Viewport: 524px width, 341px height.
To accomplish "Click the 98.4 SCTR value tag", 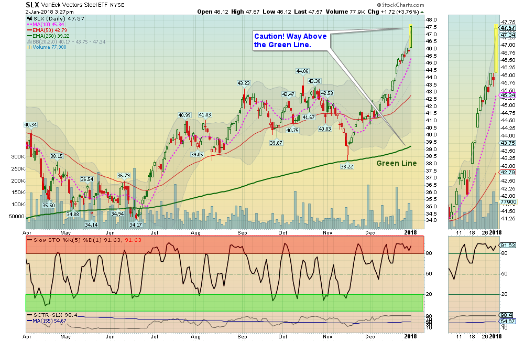I will [507, 315].
